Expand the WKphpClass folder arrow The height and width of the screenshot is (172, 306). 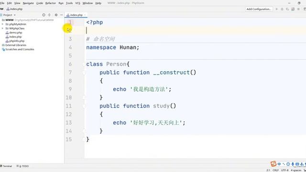tap(2, 29)
